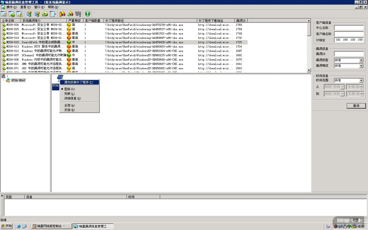The image size is (368, 230).
Task: Choose 反选 from the context menu
Action: pyautogui.click(x=79, y=110)
